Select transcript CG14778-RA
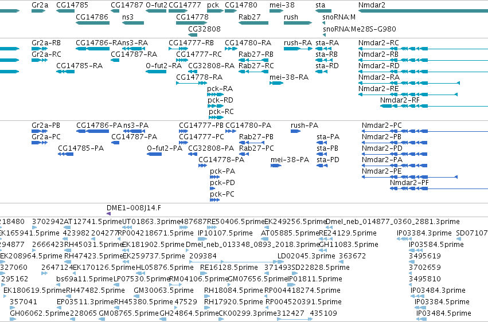Image resolution: width=488 pixels, height=322 pixels. click(x=192, y=83)
